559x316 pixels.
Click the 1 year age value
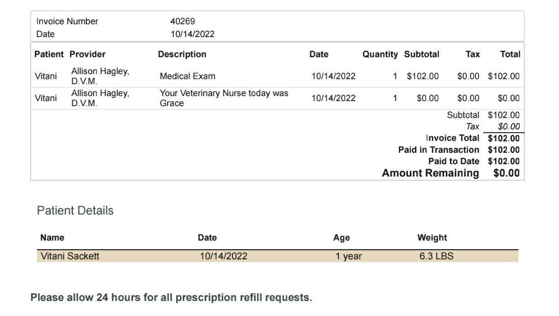348,257
